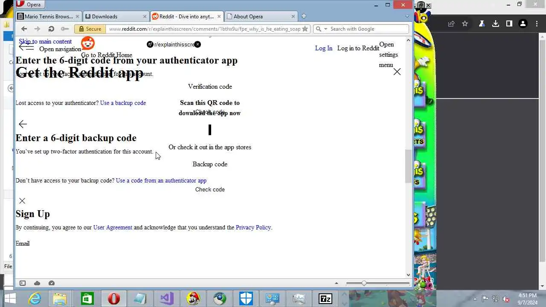Image resolution: width=546 pixels, height=307 pixels.
Task: Open navigation with the hamburger arrow icon
Action: (26, 47)
